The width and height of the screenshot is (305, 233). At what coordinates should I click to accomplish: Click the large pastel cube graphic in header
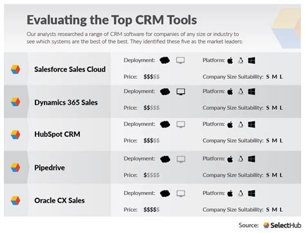pyautogui.click(x=286, y=28)
